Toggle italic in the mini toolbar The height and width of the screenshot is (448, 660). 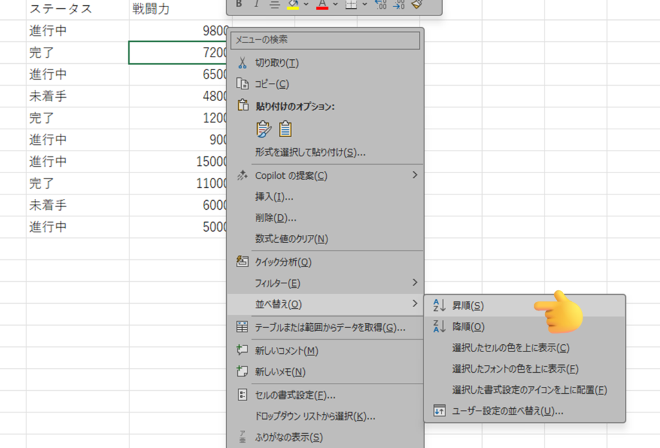(256, 4)
